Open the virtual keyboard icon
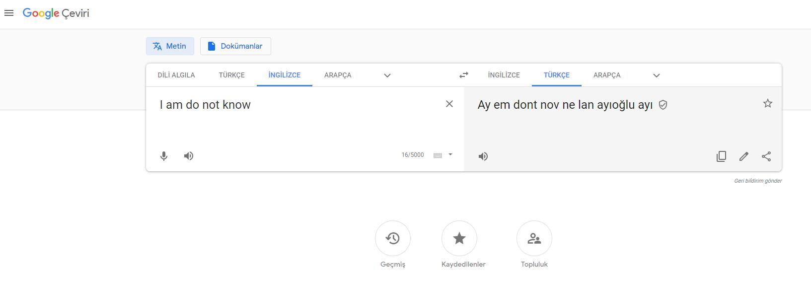 click(x=438, y=155)
